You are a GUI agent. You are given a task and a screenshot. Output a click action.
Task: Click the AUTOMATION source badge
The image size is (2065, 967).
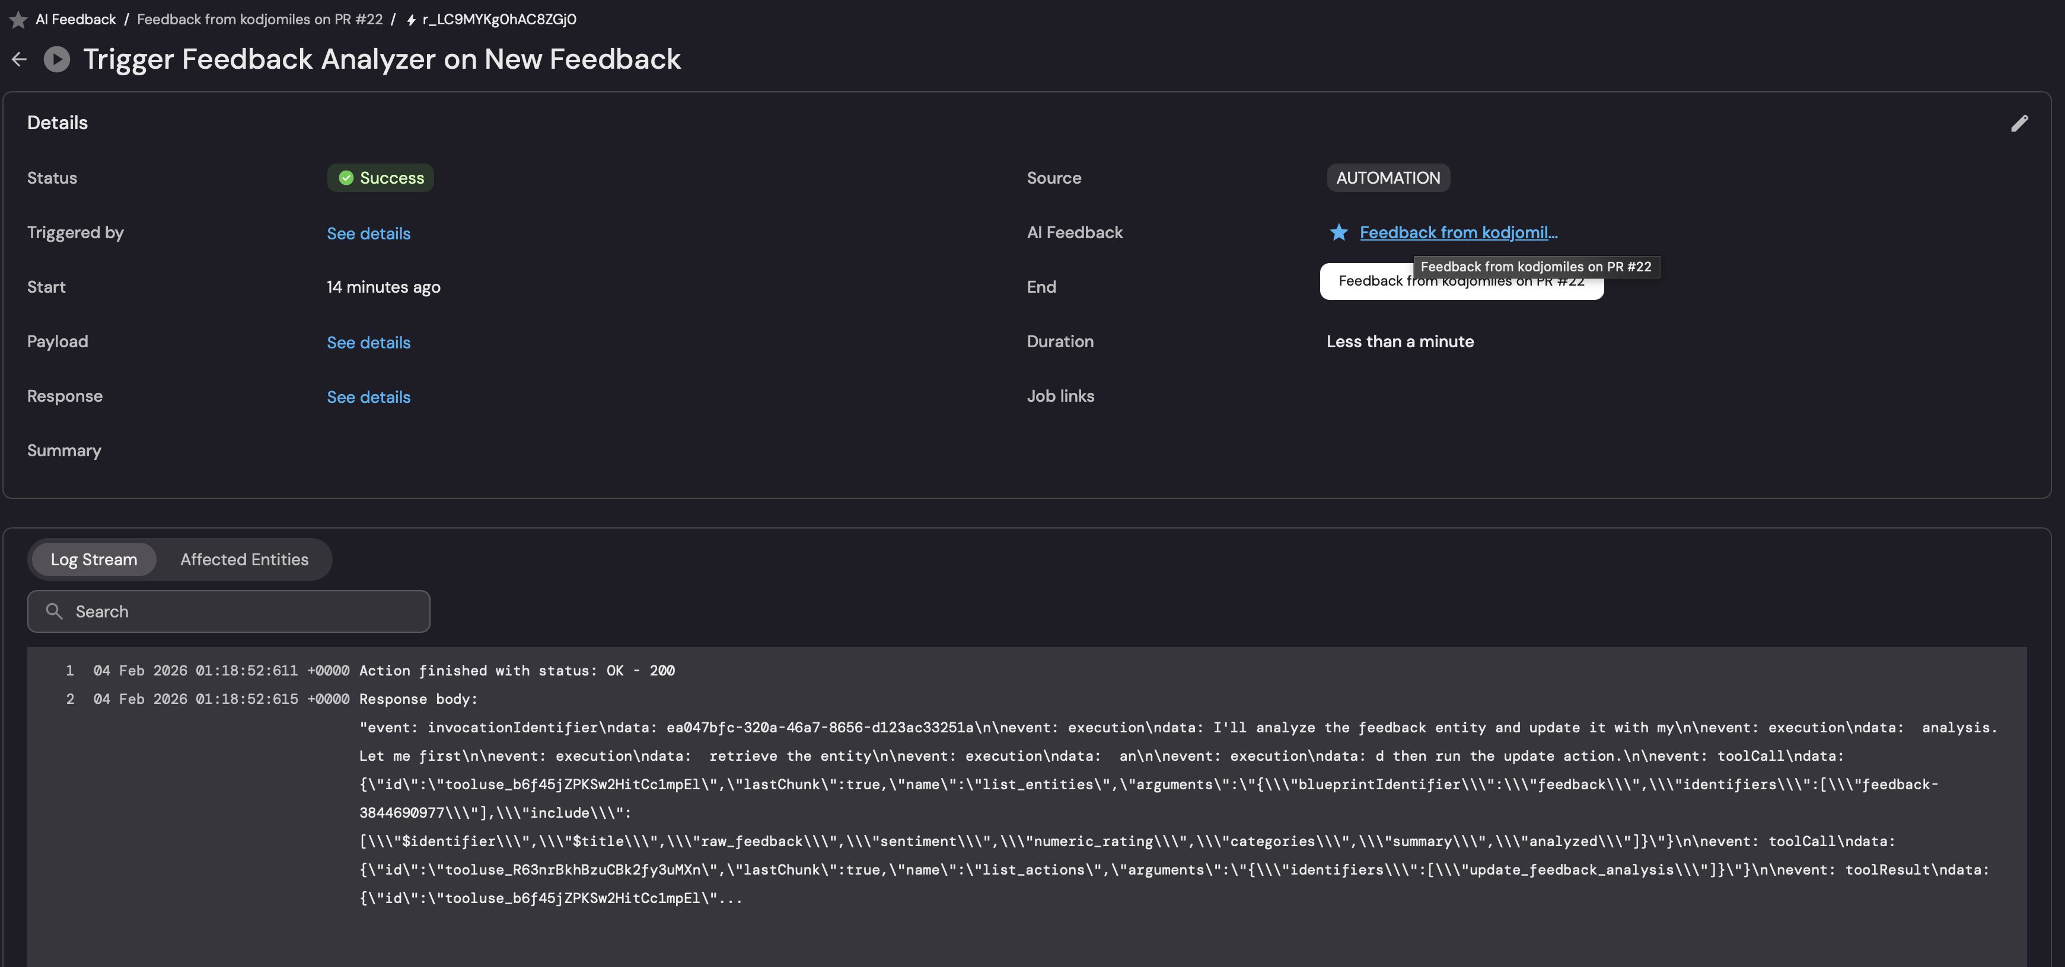click(1388, 178)
